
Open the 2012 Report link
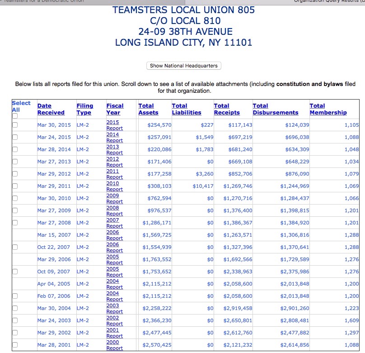[x=115, y=162]
